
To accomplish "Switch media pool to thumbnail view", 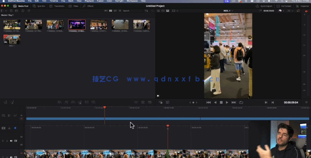I will (x=111, y=11).
